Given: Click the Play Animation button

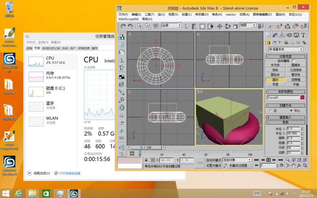Looking at the screenshot, I should coord(268,160).
